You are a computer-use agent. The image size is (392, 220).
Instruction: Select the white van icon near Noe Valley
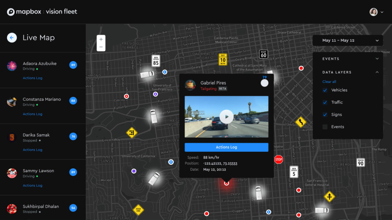[x=258, y=193]
